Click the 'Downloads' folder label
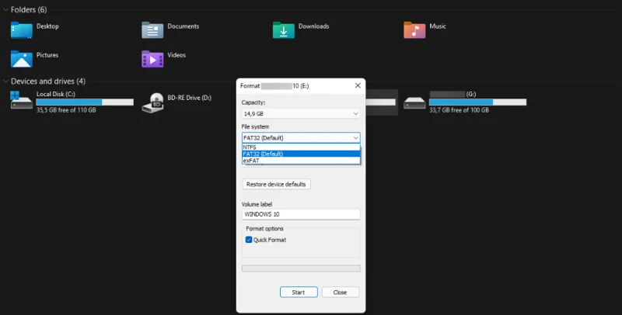 (313, 26)
